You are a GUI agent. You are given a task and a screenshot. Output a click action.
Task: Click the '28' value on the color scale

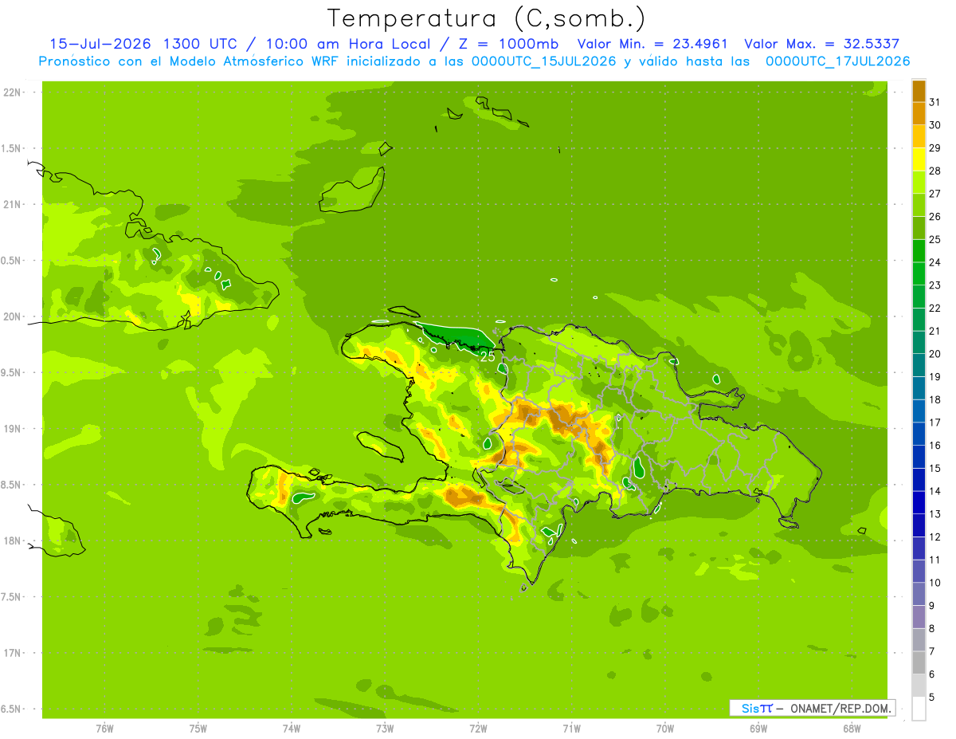(x=934, y=171)
